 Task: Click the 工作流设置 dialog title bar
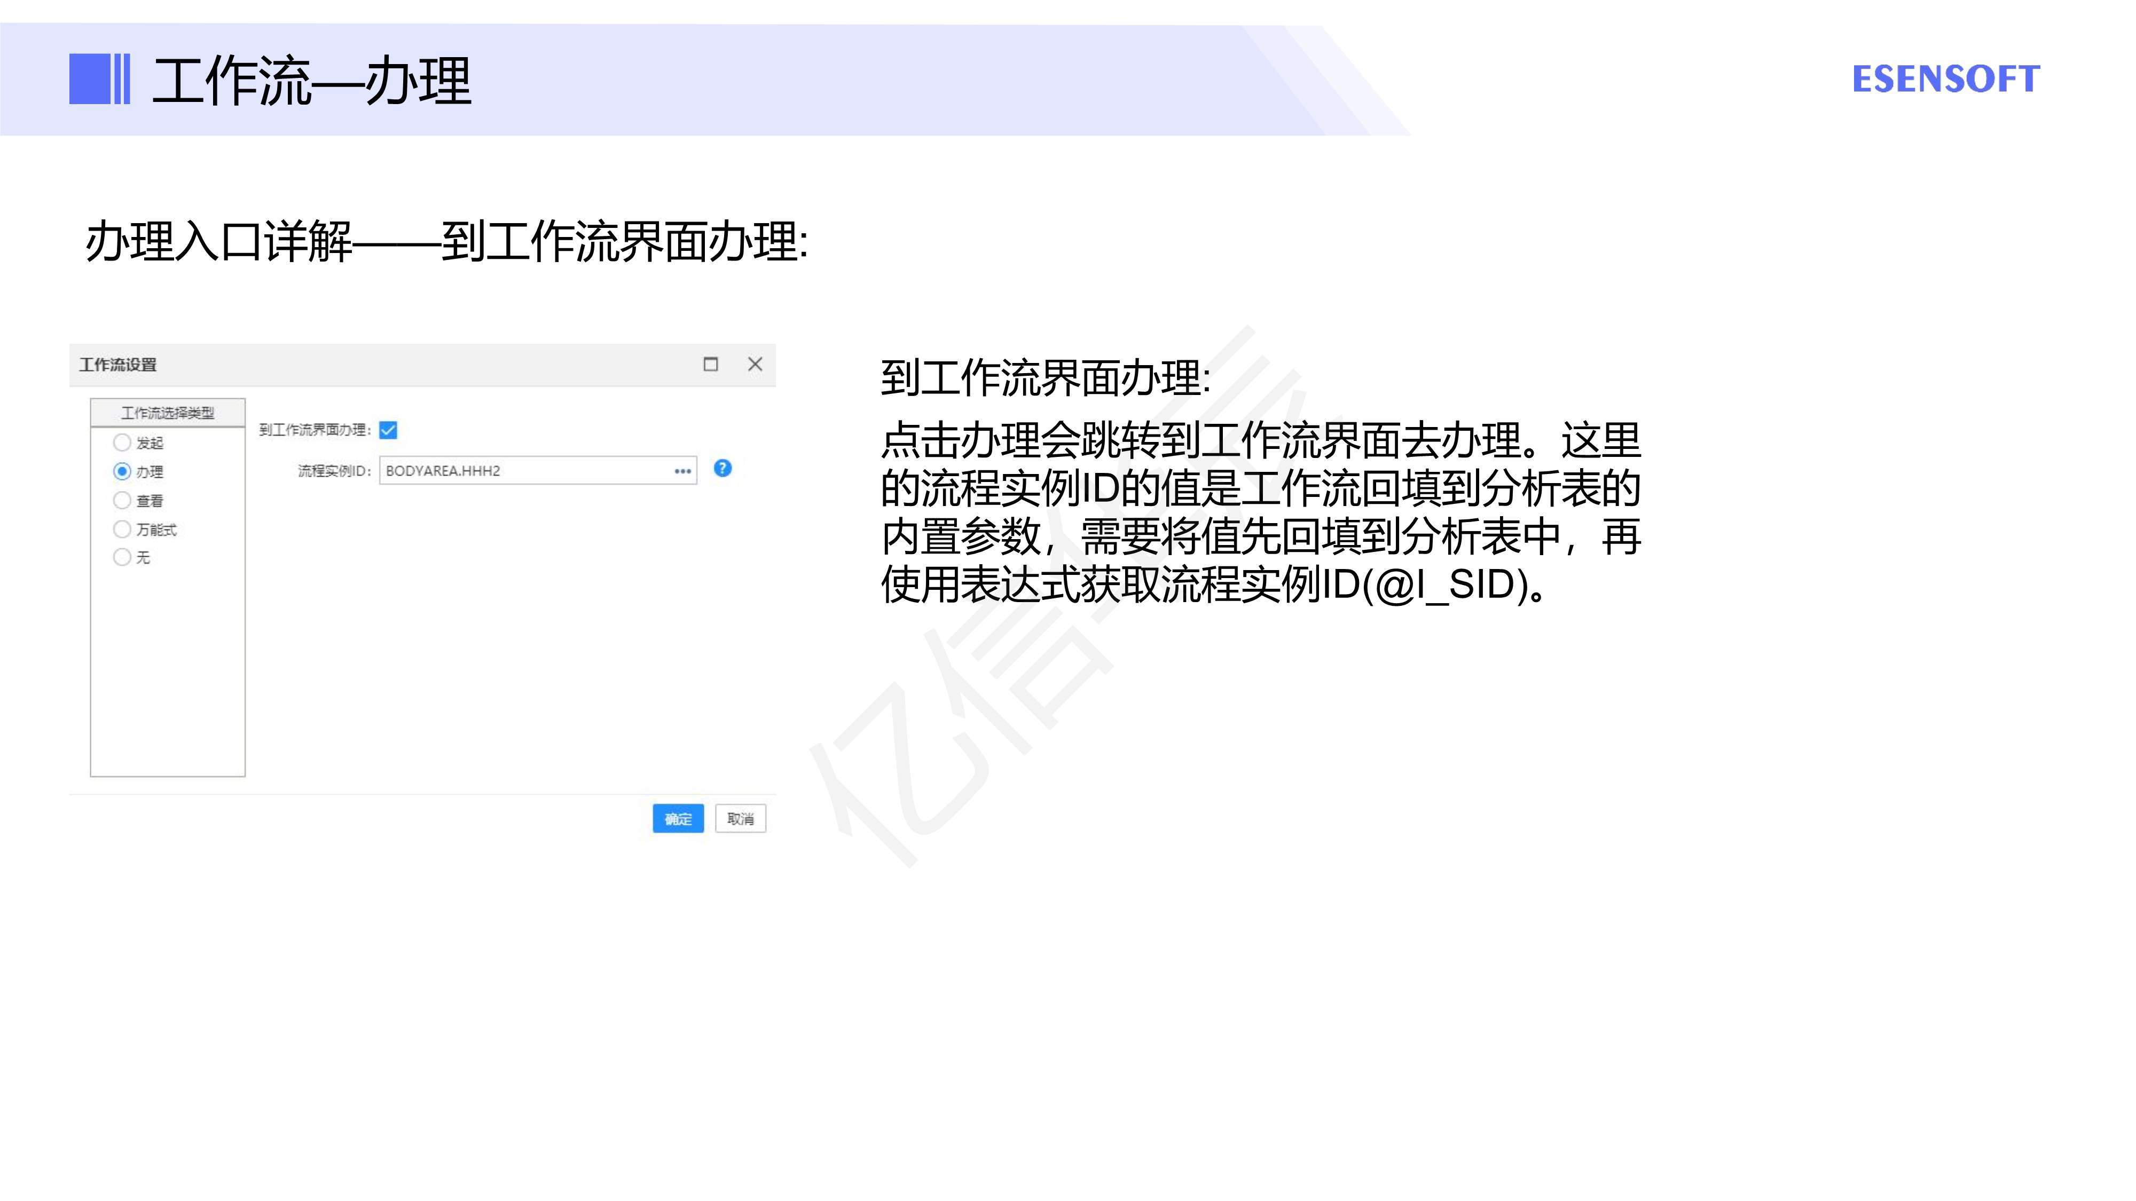pos(422,365)
